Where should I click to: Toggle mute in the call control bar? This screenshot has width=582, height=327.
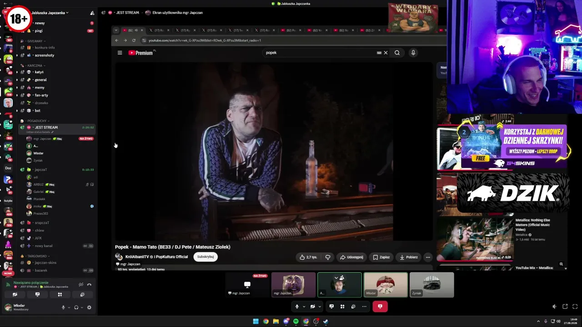click(297, 307)
